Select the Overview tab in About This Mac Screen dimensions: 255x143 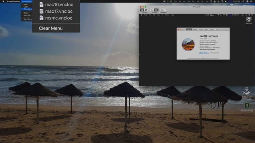click(x=189, y=29)
